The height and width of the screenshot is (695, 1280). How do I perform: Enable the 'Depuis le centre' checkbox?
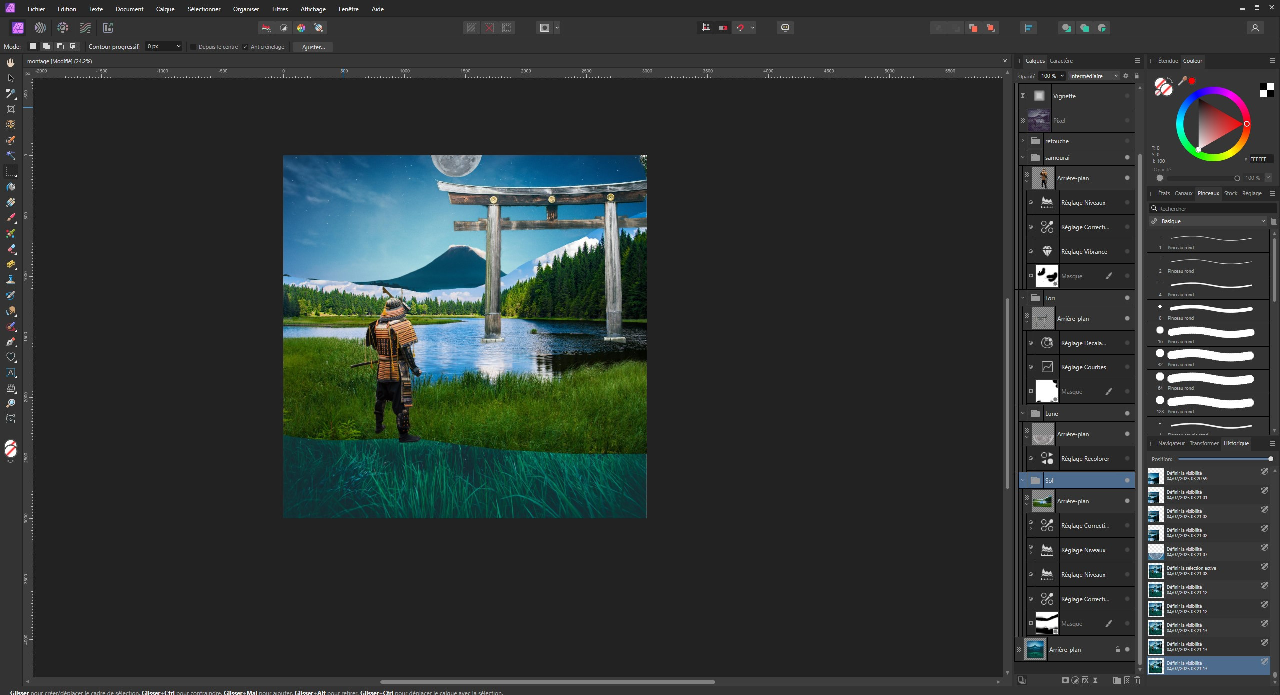click(193, 47)
